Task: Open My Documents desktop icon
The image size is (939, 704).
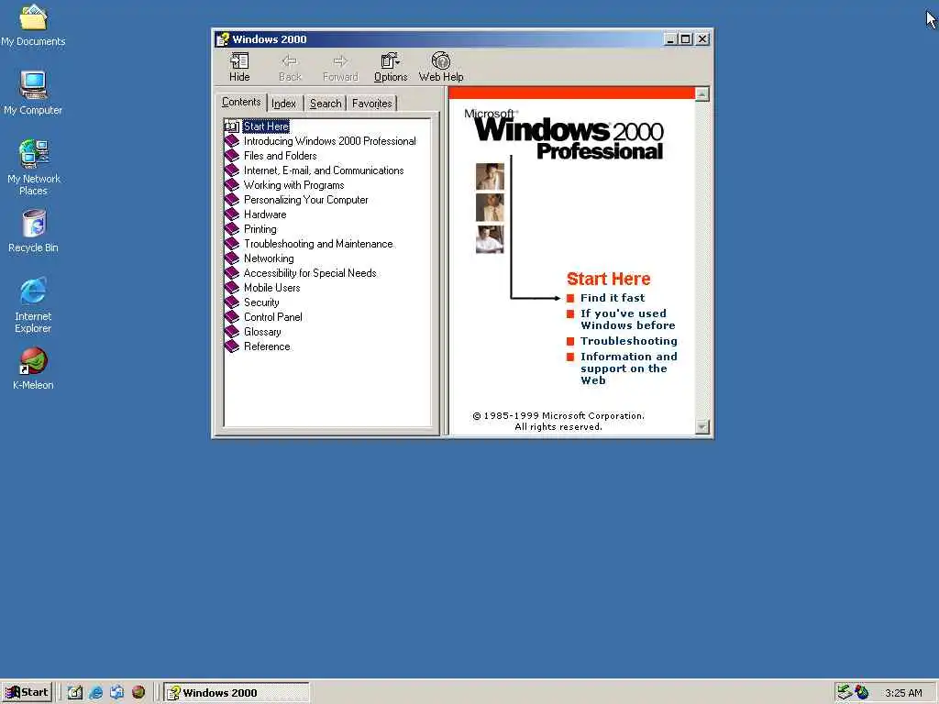Action: click(33, 25)
